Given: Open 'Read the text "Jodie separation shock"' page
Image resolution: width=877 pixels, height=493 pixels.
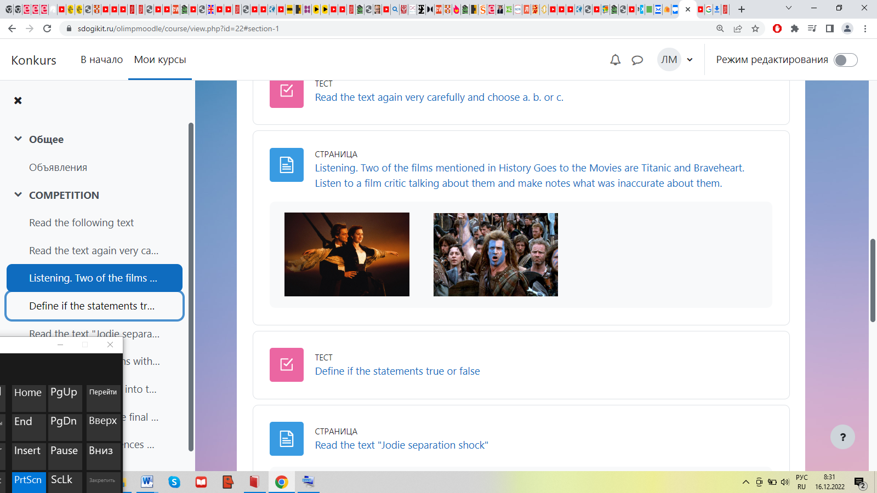Looking at the screenshot, I should pos(401,445).
